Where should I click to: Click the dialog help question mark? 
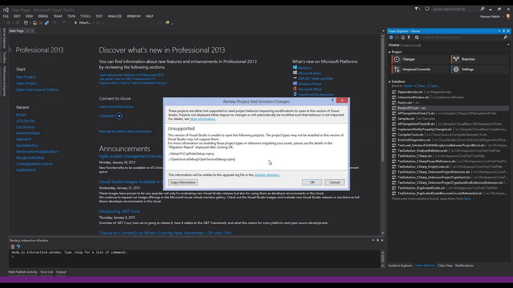point(333,101)
